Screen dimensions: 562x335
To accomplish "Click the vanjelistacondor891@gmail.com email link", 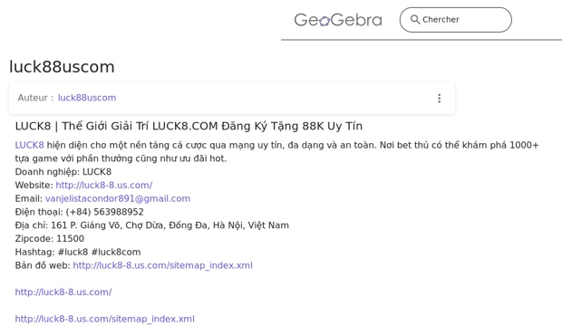I will [x=118, y=198].
